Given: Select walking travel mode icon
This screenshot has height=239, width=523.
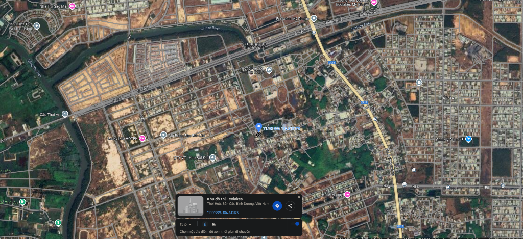Looking at the screenshot, I should pos(205,224).
